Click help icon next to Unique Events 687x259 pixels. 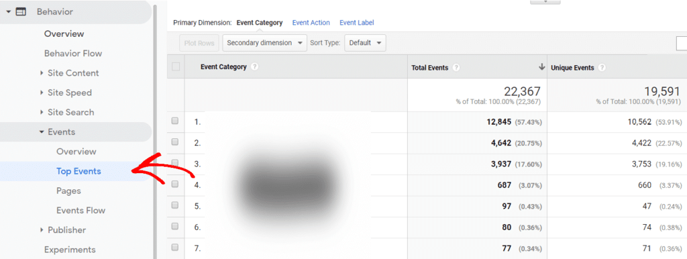602,68
